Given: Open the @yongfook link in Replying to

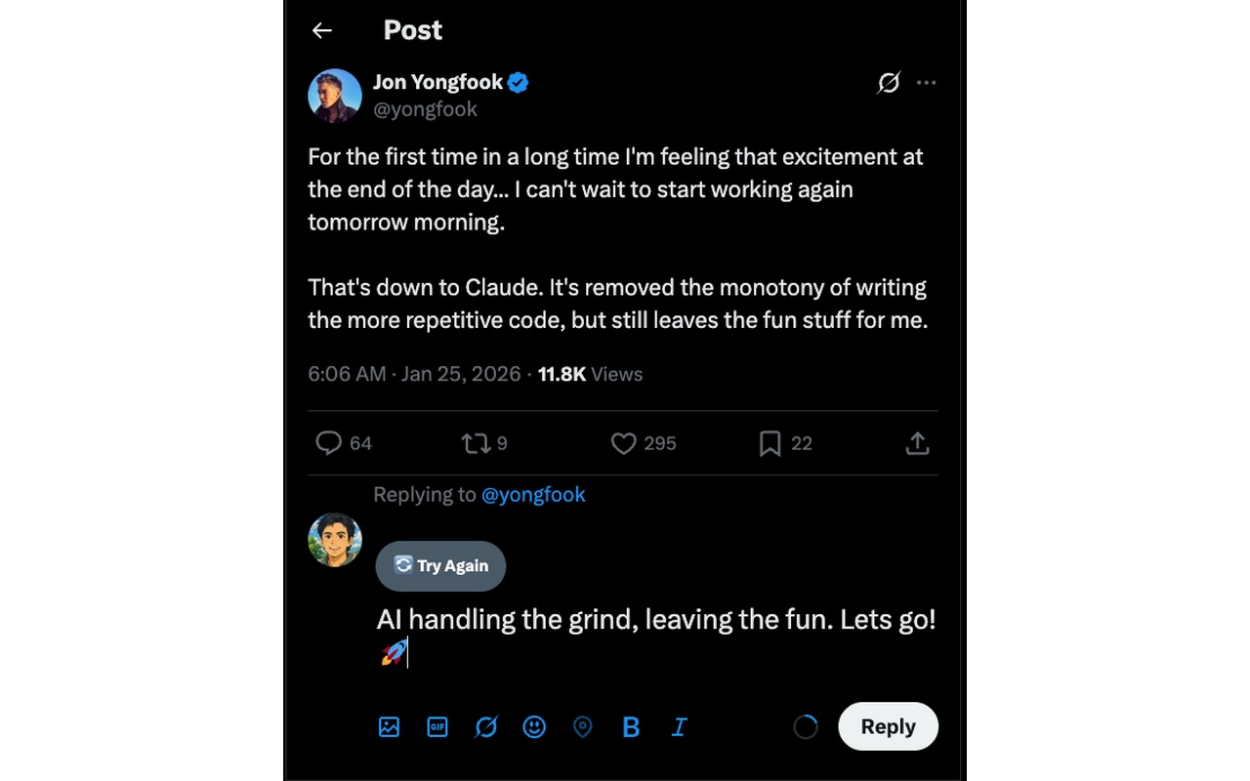Looking at the screenshot, I should pyautogui.click(x=533, y=495).
